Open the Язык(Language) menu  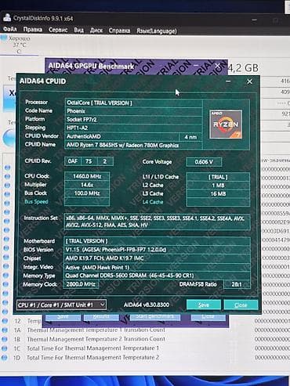(x=157, y=31)
